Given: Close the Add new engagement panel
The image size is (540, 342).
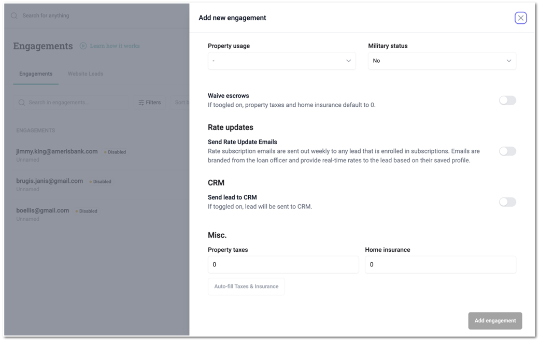Looking at the screenshot, I should click(x=520, y=18).
